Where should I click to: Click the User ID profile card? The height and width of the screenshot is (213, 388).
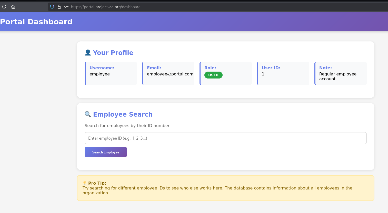click(283, 73)
